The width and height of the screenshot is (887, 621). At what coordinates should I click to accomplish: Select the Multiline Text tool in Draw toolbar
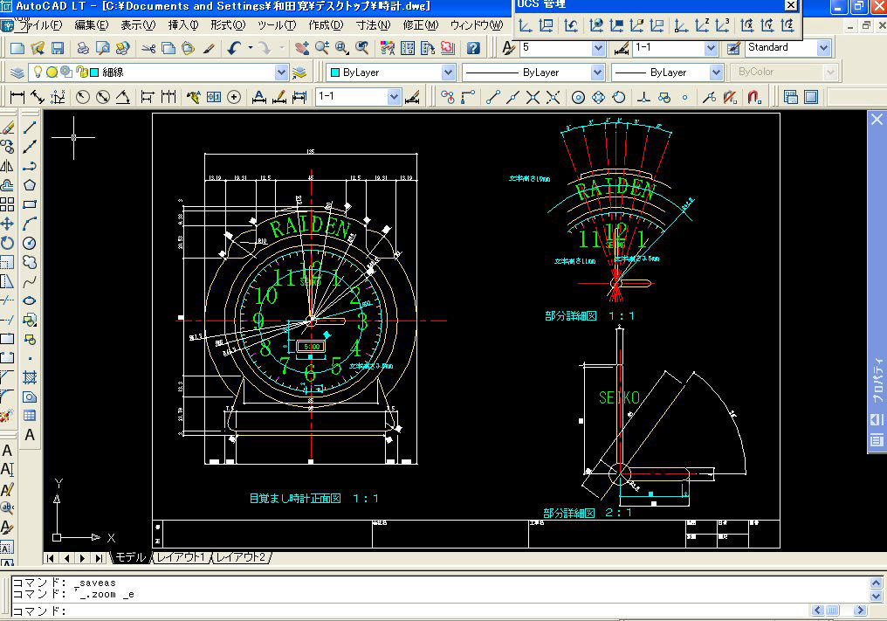point(30,435)
